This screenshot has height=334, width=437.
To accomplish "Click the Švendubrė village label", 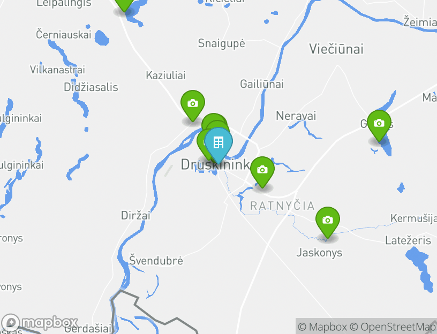I will pyautogui.click(x=156, y=260).
